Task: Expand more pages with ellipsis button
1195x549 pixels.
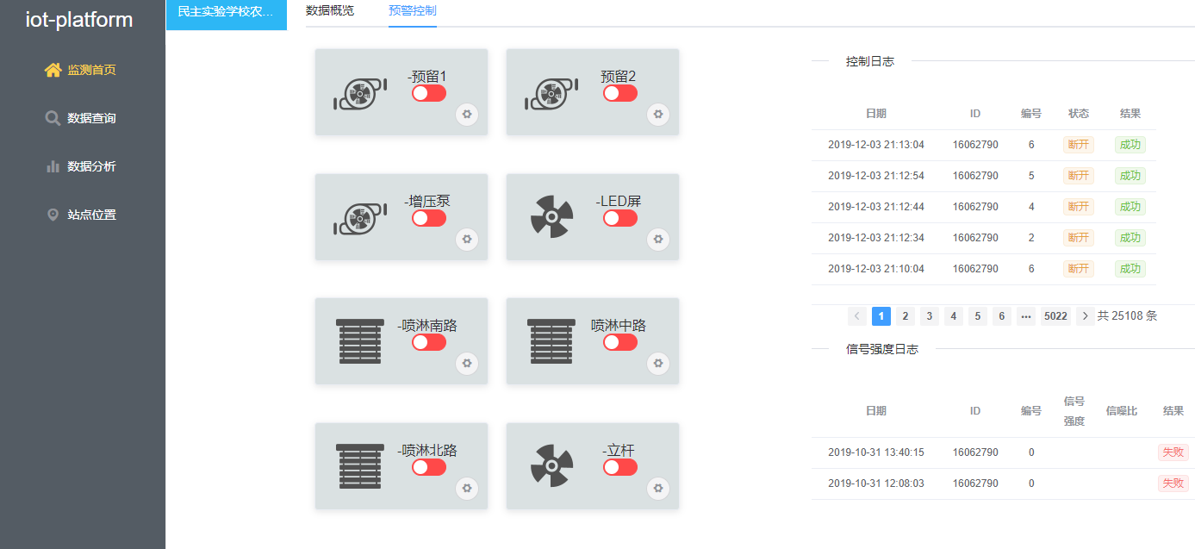Action: coord(1026,316)
